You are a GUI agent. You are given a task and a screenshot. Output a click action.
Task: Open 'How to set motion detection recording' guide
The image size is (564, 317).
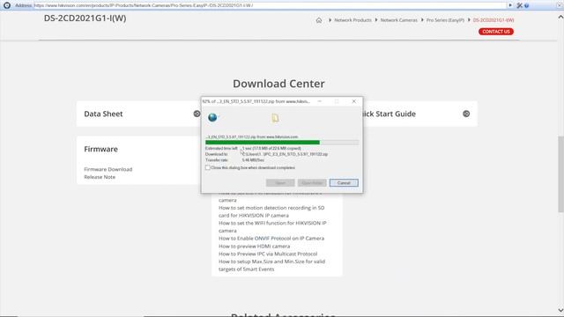271,211
